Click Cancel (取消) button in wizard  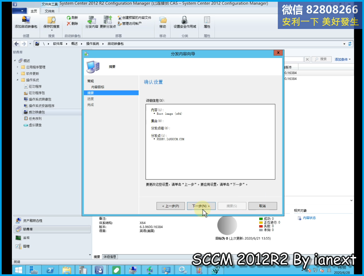click(263, 206)
